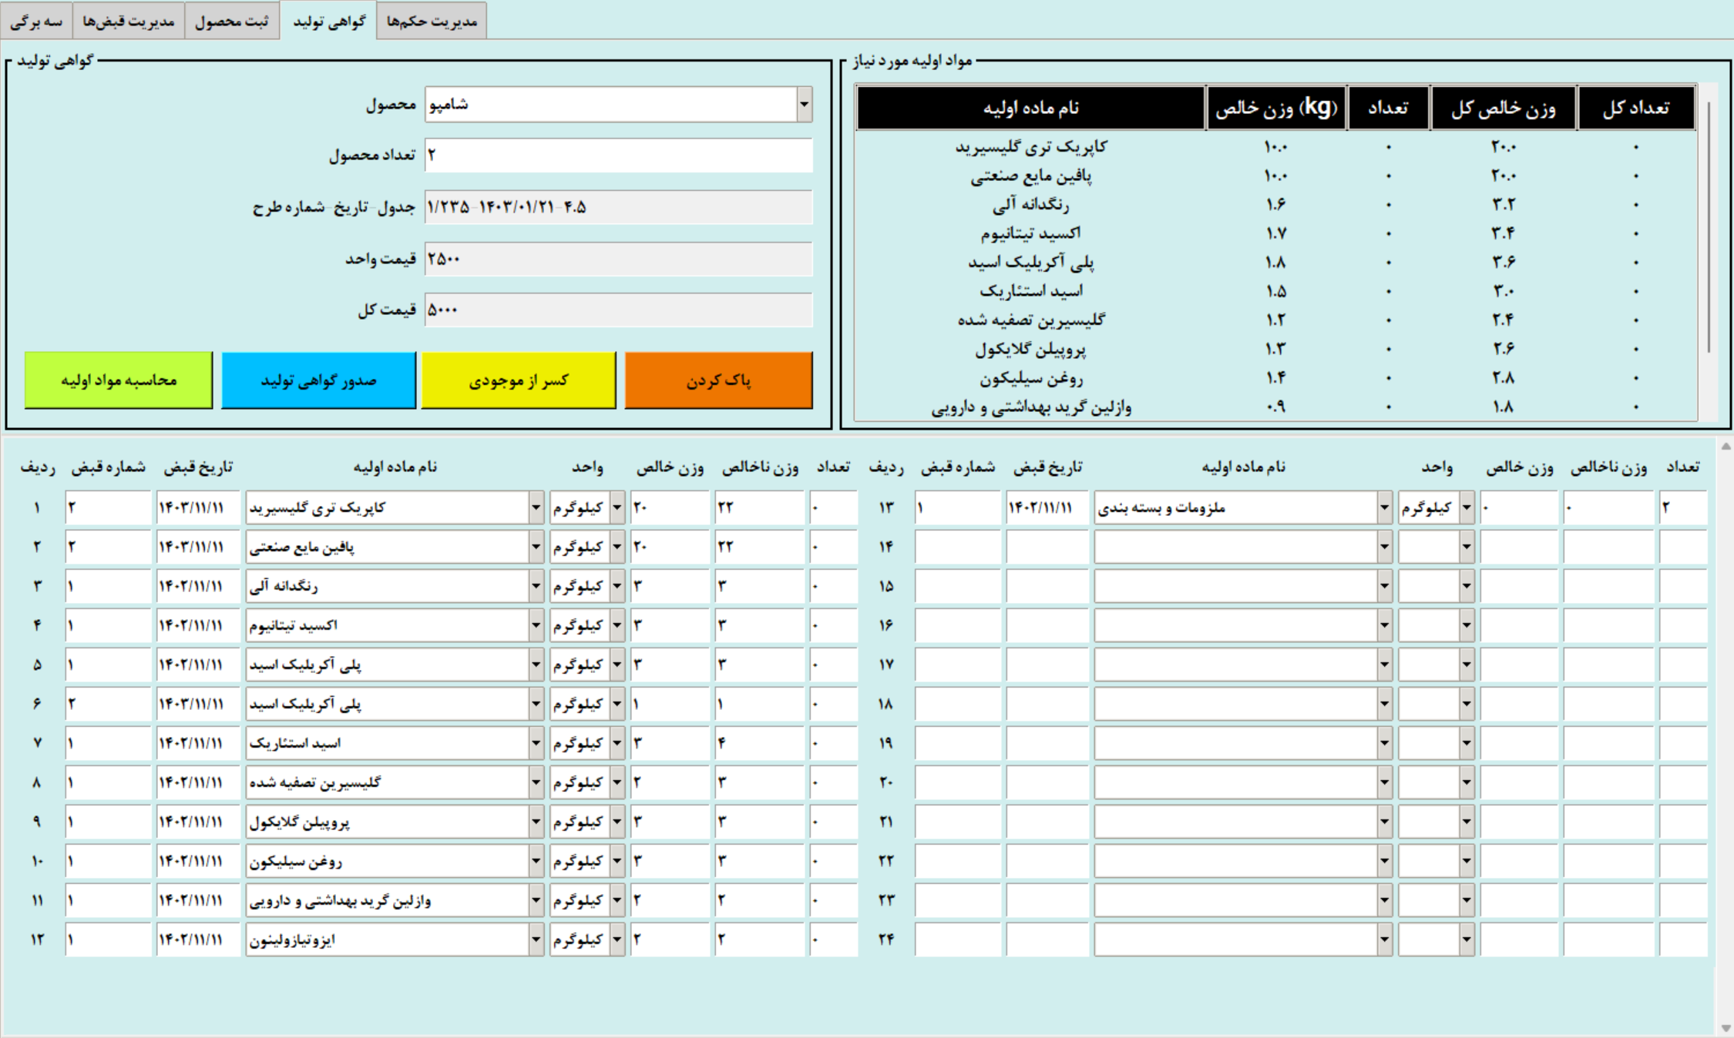
Task: Click the تعداد count field in row ۱۳
Action: point(1683,507)
